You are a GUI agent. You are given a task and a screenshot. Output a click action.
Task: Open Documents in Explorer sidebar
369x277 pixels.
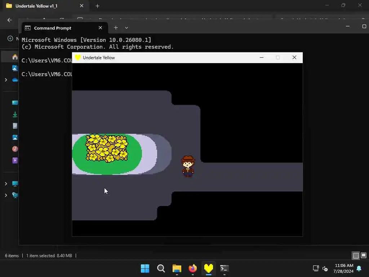[15, 126]
